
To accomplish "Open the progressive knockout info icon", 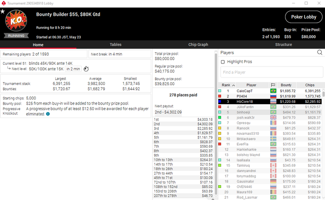I will pos(48,114).
